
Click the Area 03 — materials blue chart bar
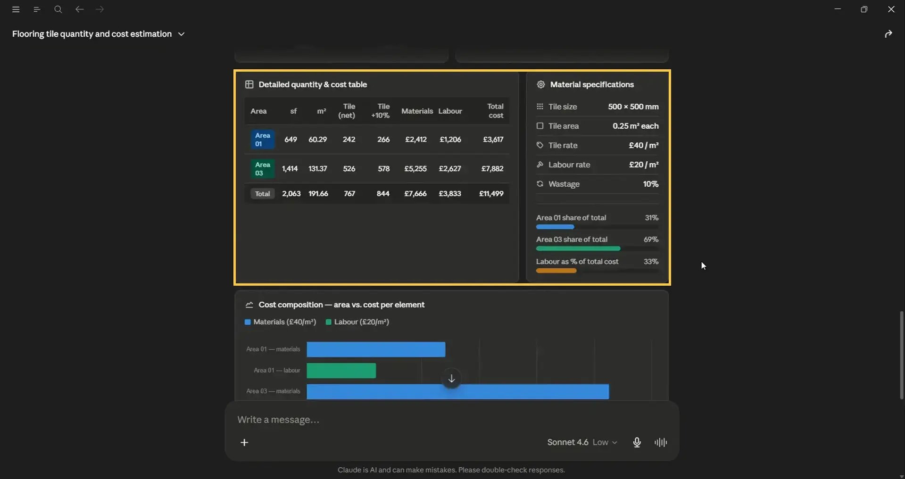tap(457, 392)
